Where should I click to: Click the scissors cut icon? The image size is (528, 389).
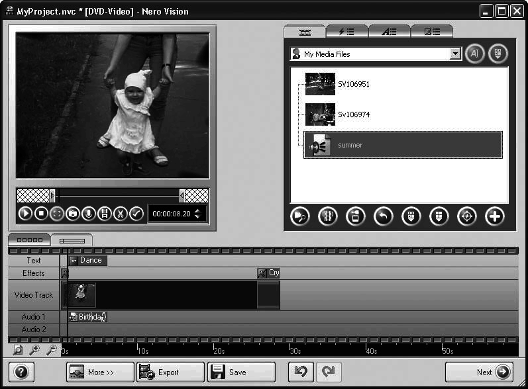120,214
